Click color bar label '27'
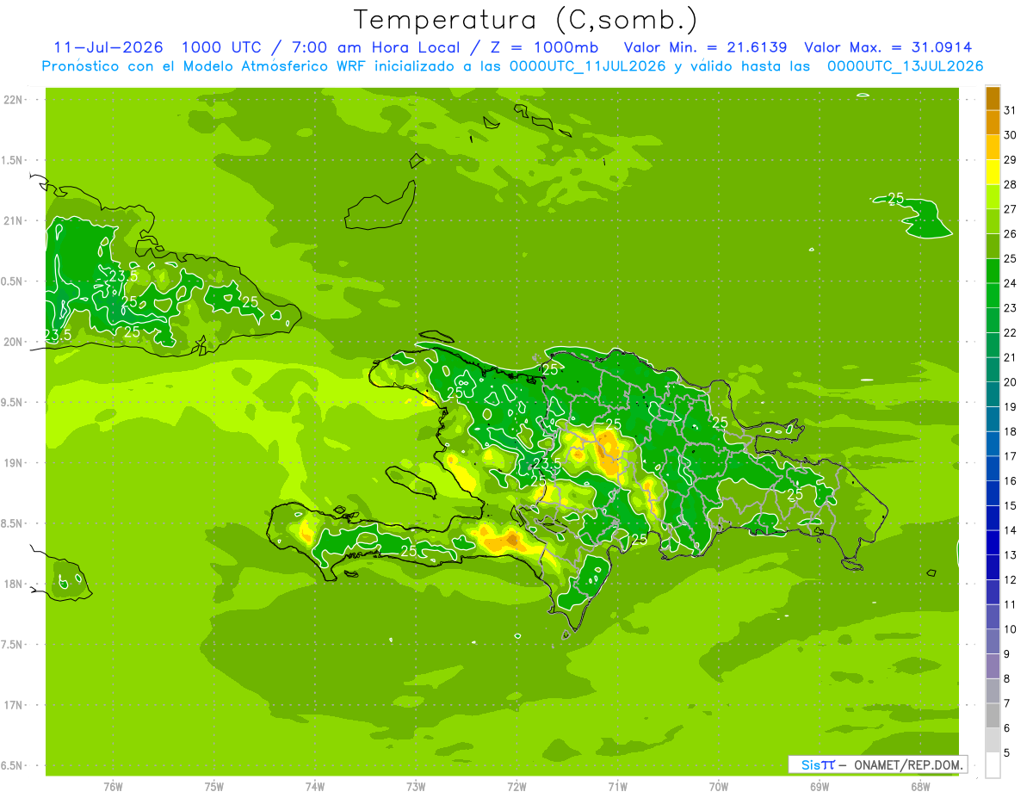Screen dimensions: 1033x798 (x=1011, y=209)
